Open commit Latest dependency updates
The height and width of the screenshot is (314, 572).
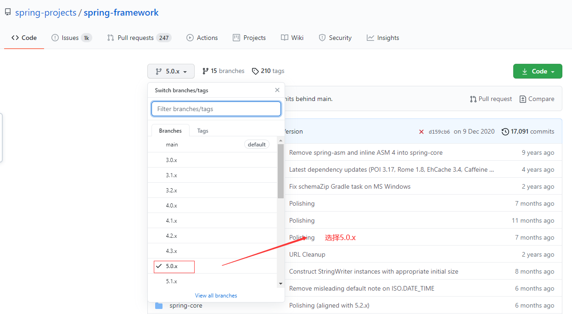click(392, 169)
